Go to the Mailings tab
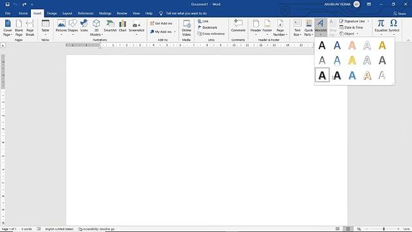This screenshot has width=412, height=232. 105,13
